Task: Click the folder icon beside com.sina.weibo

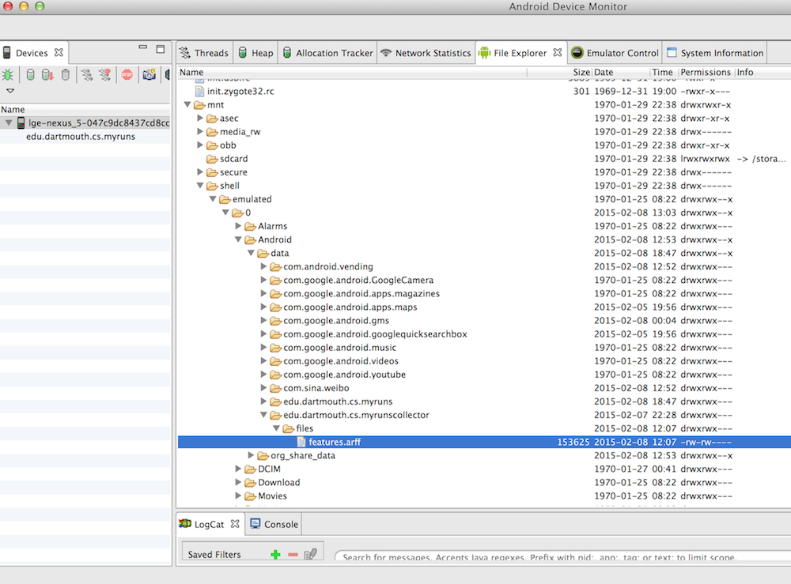Action: tap(275, 388)
